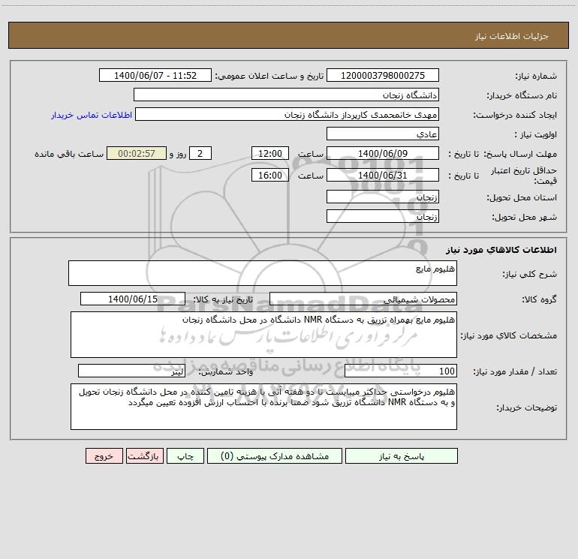Click the 'پاسخ به نیاز' button
This screenshot has width=578, height=559.
coord(402,455)
